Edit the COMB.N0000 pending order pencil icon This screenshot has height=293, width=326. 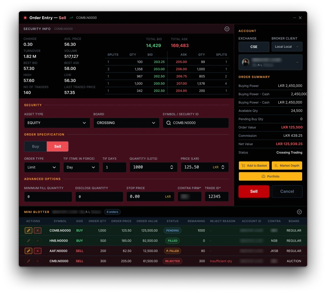[29, 231]
